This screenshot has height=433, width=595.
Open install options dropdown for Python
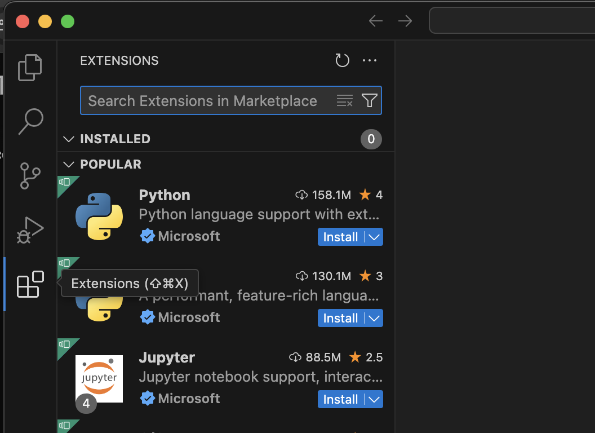374,237
